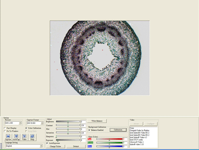Click the Hue value field
The width and height of the screenshot is (199, 150).
(x=83, y=129)
